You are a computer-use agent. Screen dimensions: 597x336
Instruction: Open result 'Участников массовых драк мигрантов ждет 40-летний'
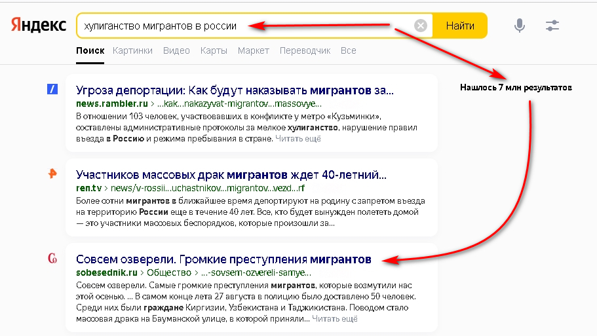[231, 175]
